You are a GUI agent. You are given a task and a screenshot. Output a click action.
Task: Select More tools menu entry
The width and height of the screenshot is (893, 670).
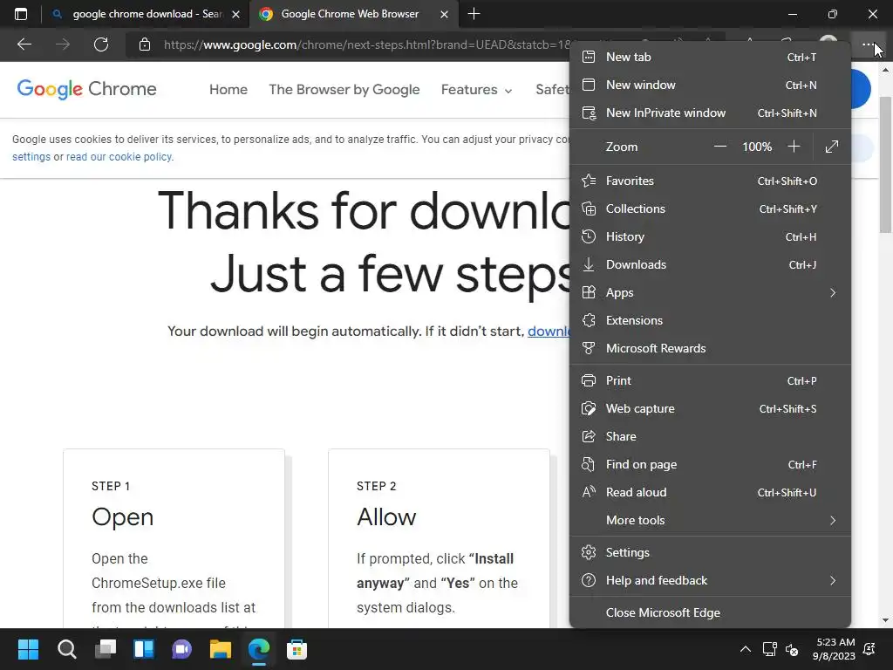710,520
